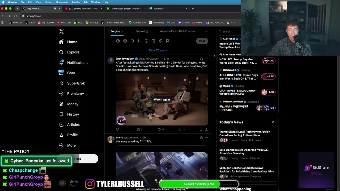Reload the page in Chrome

[15, 16]
